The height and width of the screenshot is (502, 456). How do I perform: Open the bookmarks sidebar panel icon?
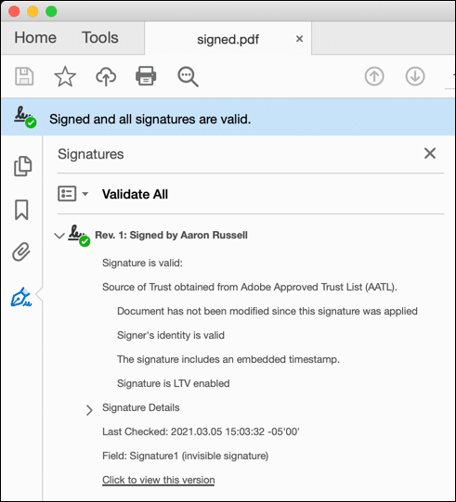(x=21, y=210)
